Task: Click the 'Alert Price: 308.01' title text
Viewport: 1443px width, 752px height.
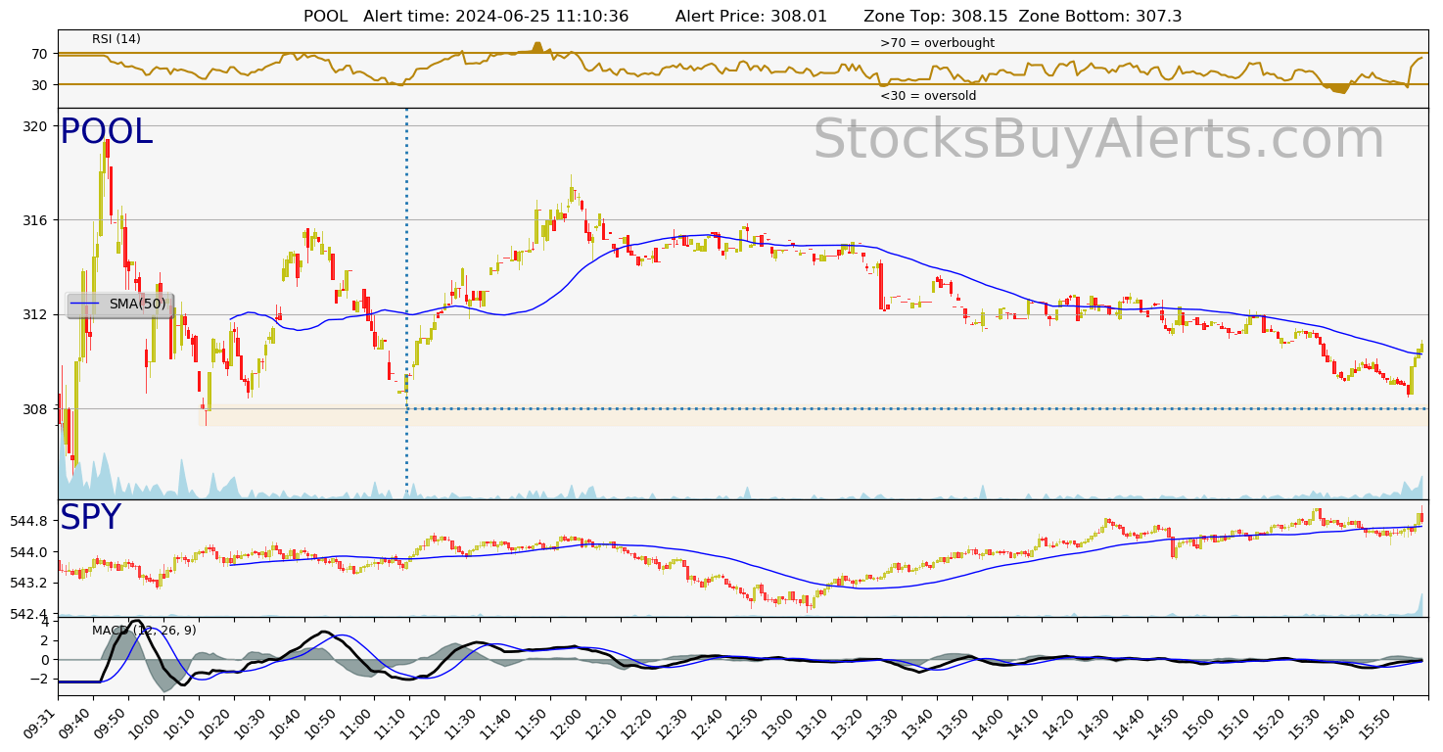Action: [x=751, y=16]
